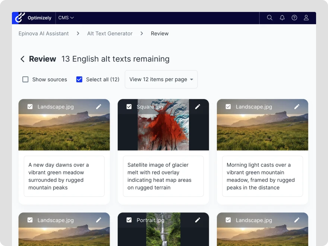Viewport: 328px width, 246px height.
Task: Deselect the Square.jpg checkbox
Action: [129, 107]
